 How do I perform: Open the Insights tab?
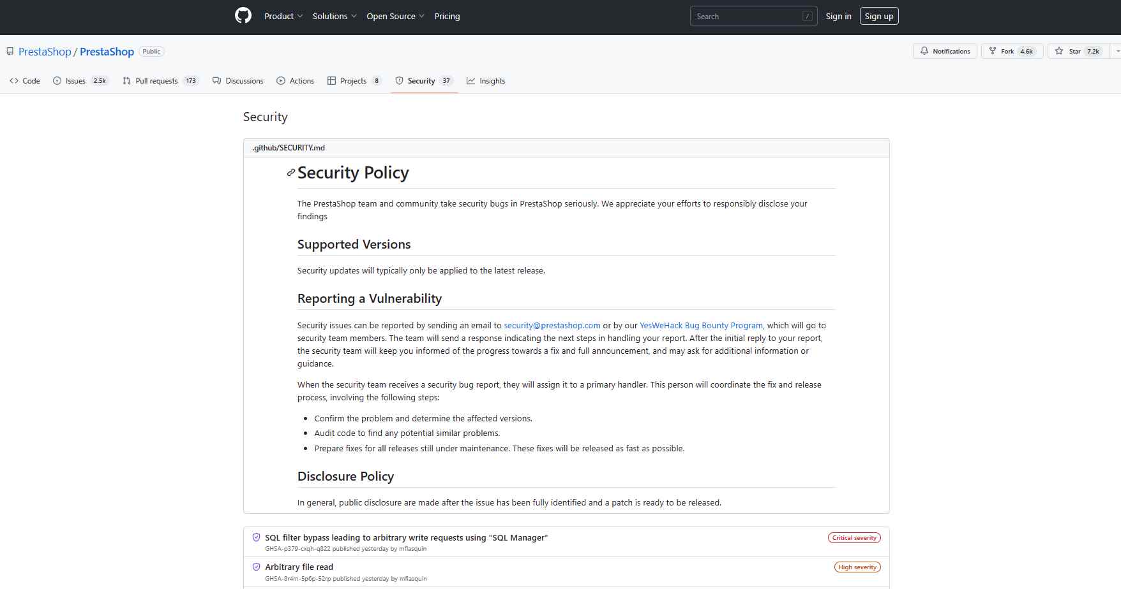pos(486,81)
